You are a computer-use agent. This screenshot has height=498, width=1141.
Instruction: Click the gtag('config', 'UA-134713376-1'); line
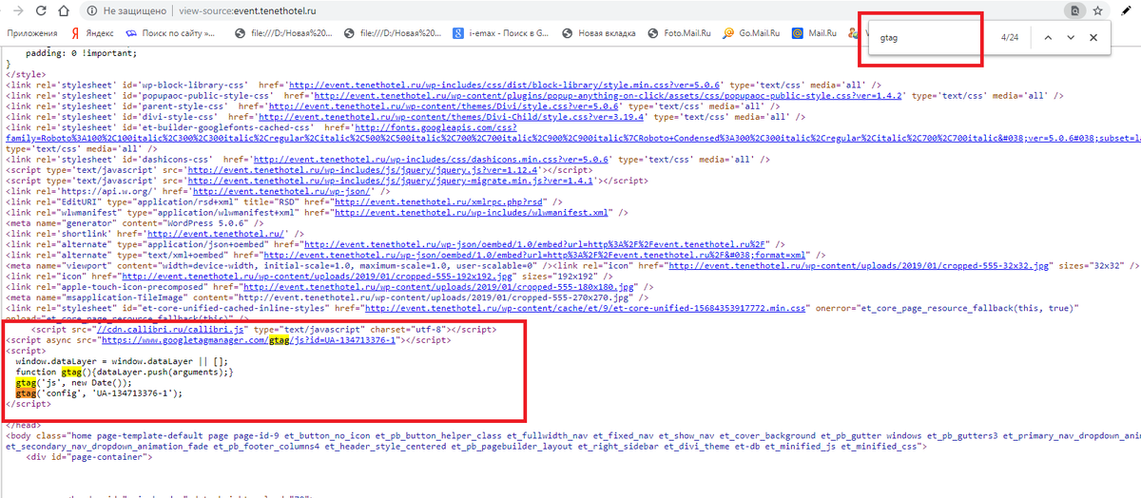(98, 393)
